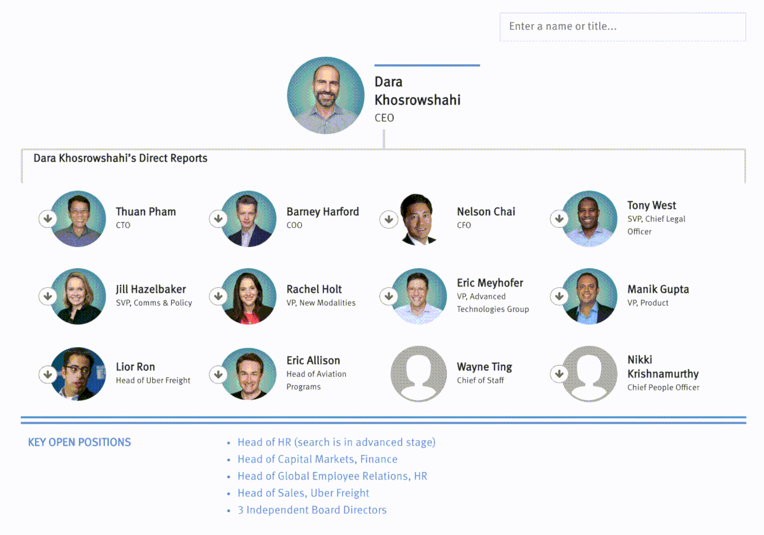Screen dimensions: 764x535
Task: Click Dara Khosrowshahi's profile photo
Action: point(325,95)
